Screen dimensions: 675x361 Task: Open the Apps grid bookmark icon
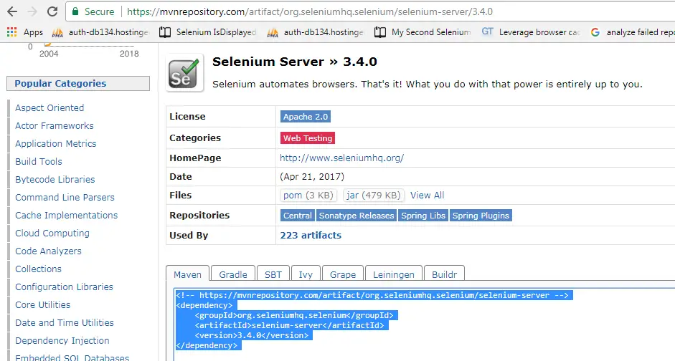coord(12,32)
